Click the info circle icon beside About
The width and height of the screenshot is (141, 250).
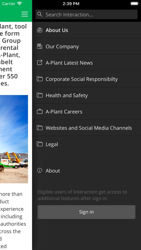(40, 170)
